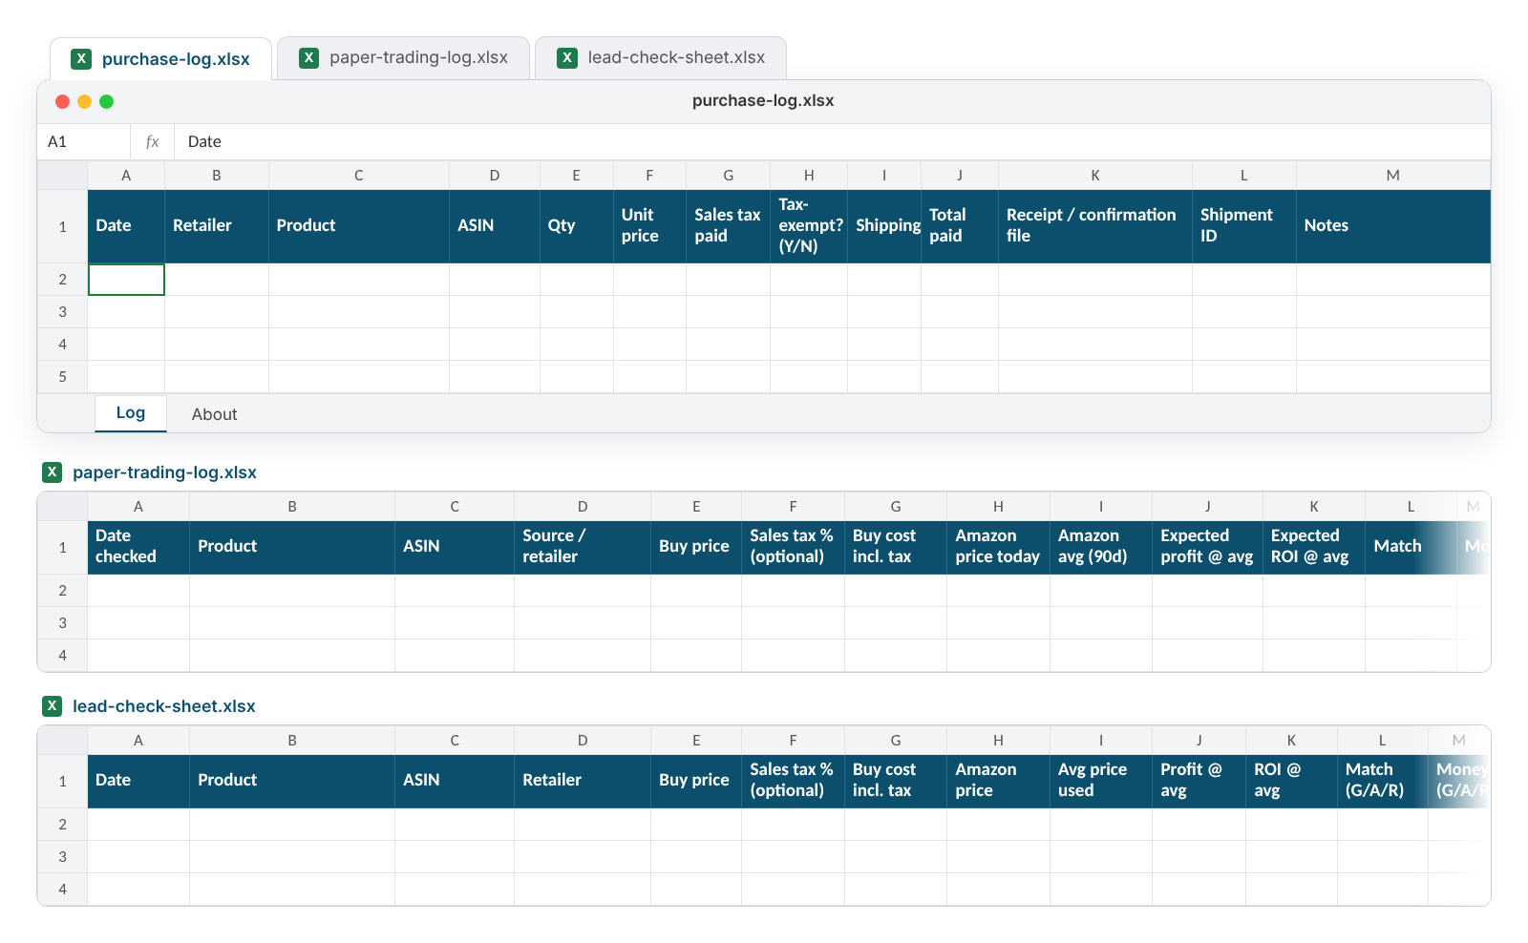This screenshot has width=1528, height=943.
Task: Select 'Source / retailer' header cell
Action: click(x=583, y=547)
